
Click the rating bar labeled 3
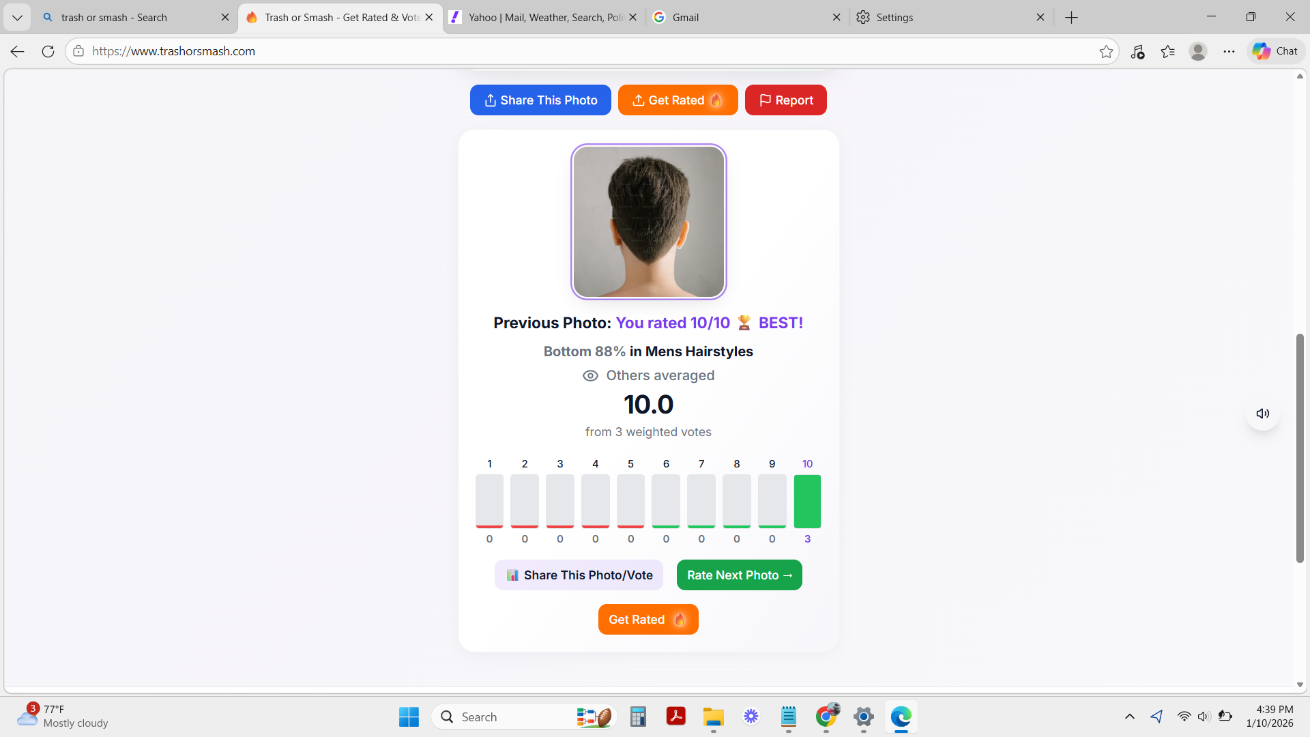560,502
